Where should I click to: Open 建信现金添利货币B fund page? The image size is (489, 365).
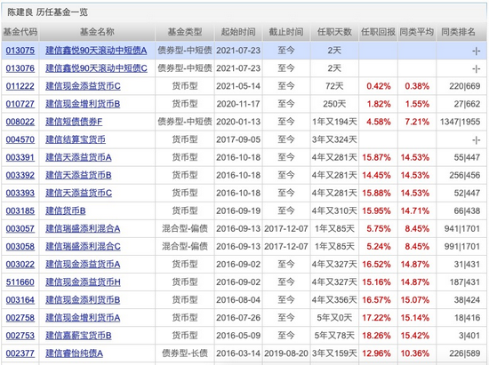(x=83, y=300)
